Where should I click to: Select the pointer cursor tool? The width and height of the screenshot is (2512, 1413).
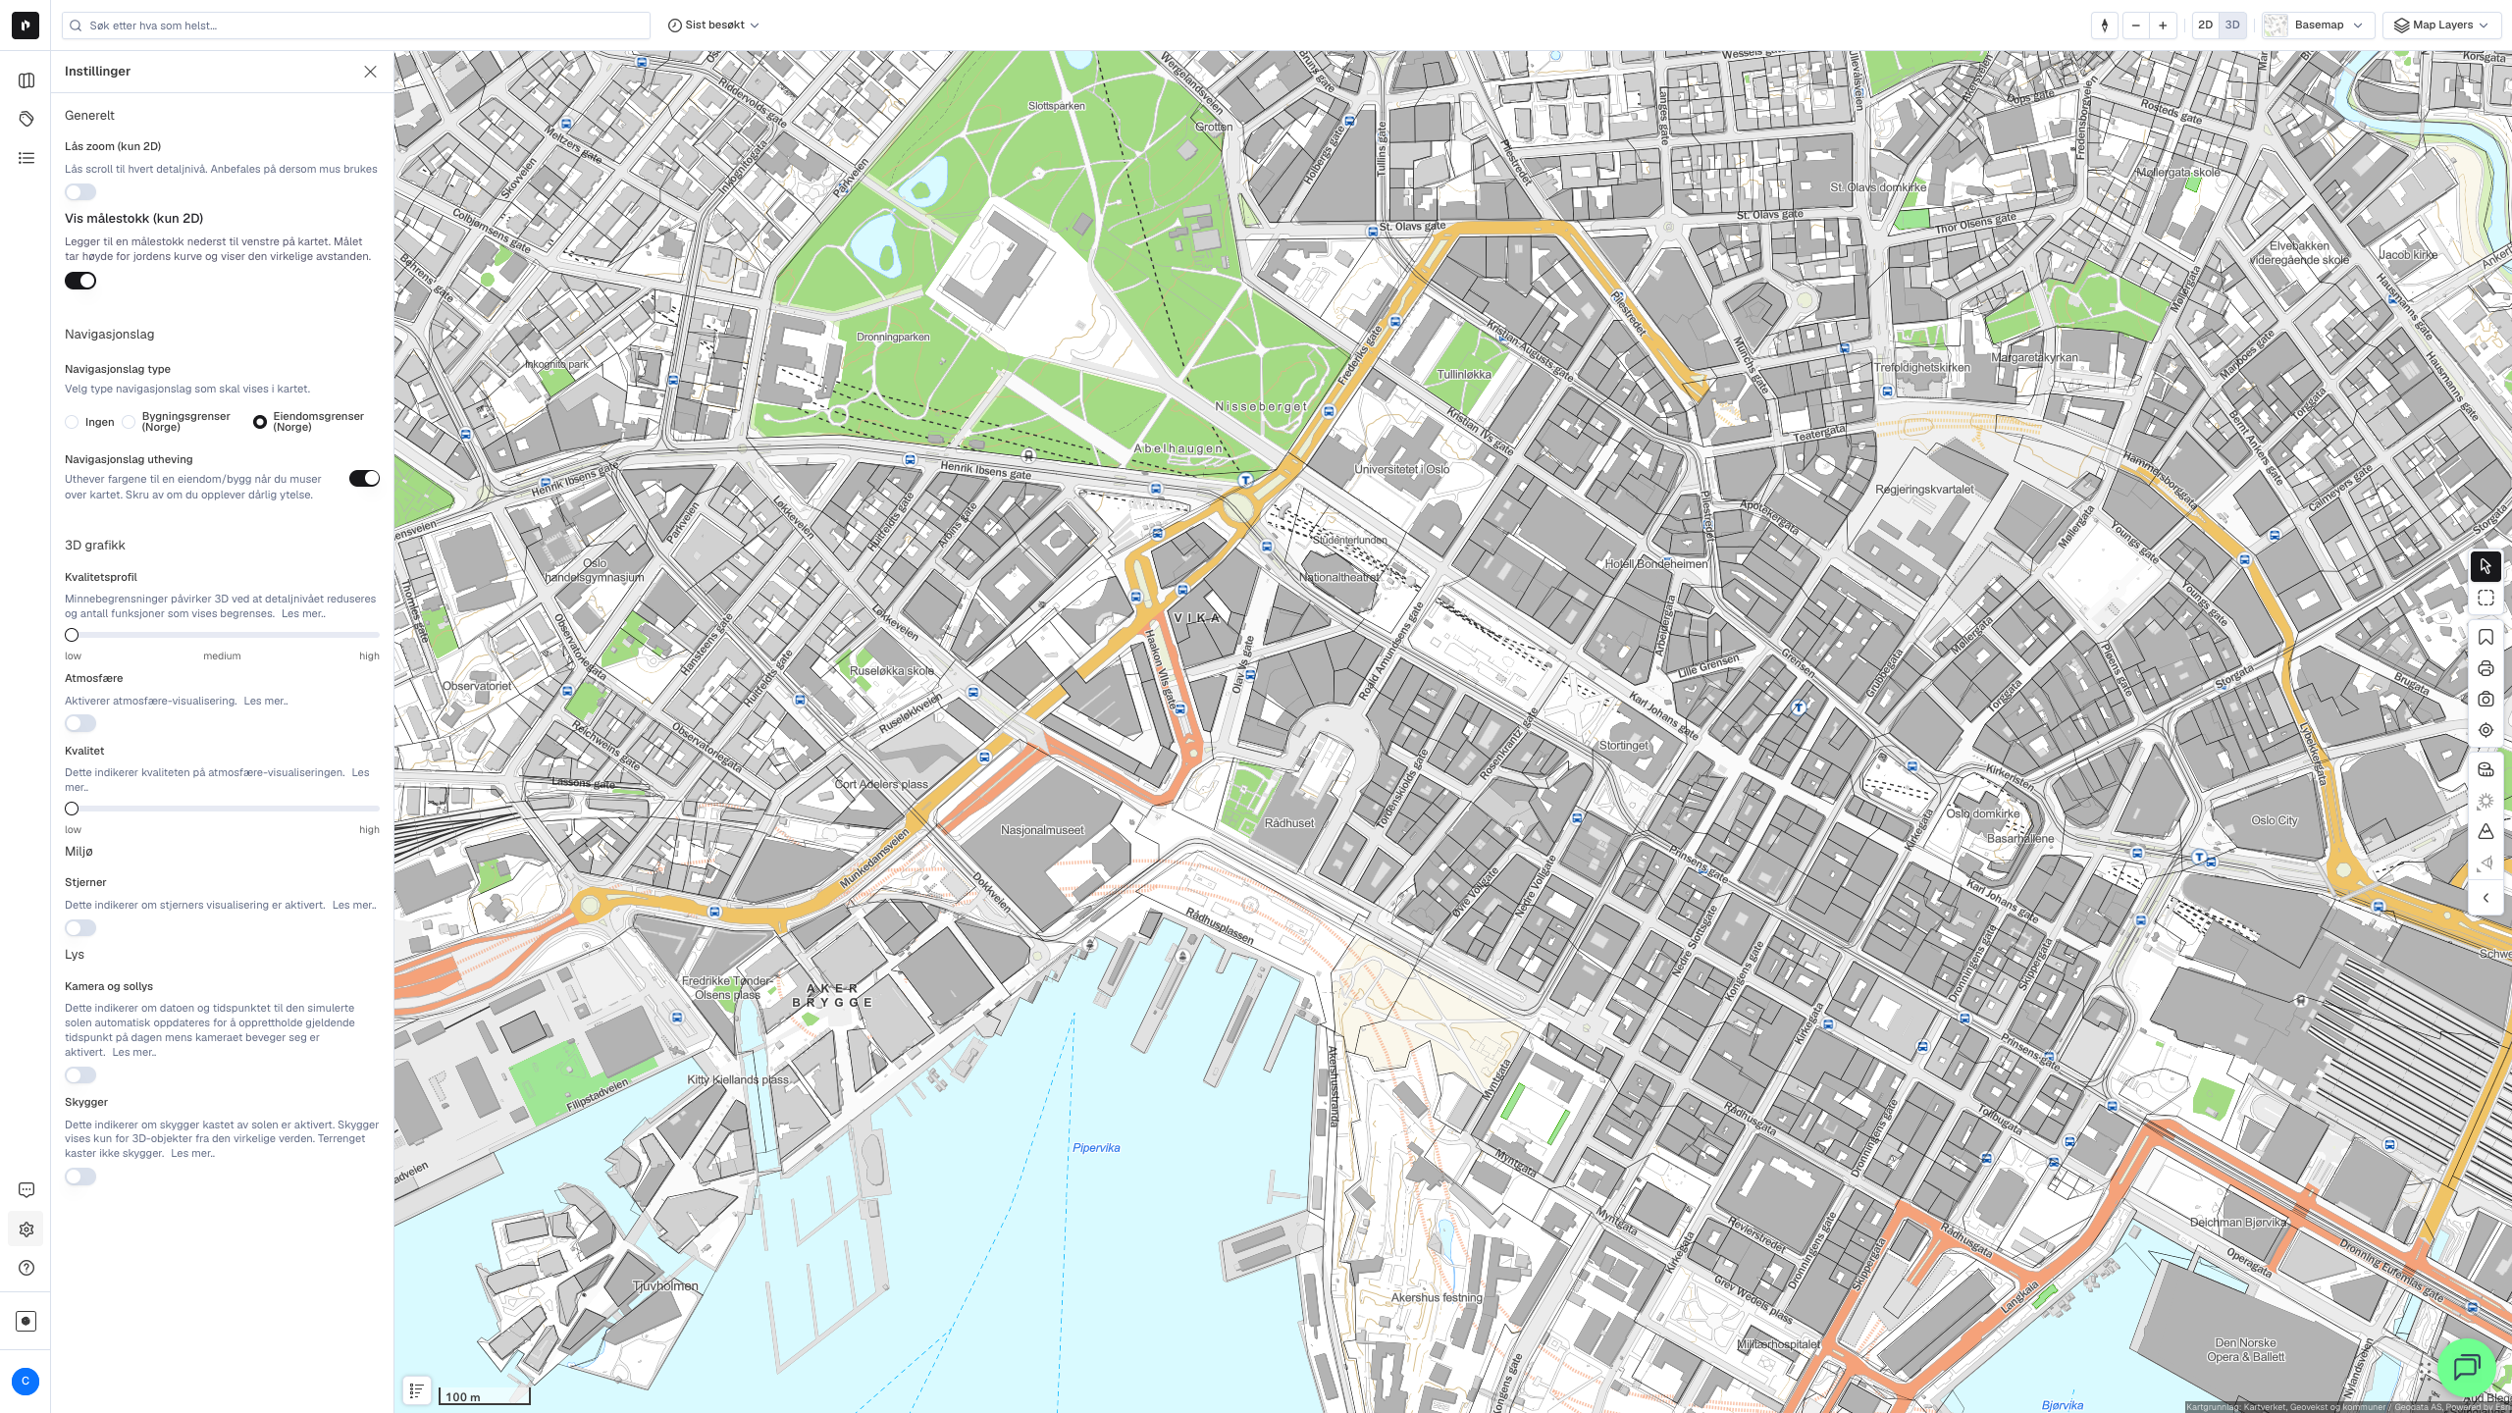(x=2486, y=566)
